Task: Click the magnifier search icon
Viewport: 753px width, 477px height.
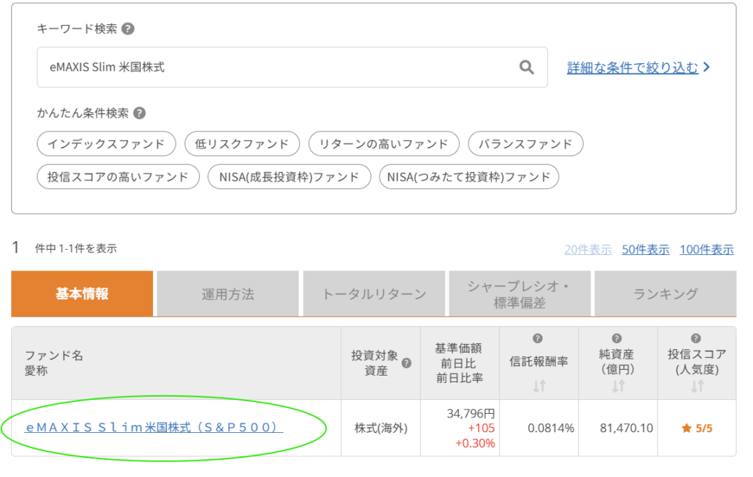Action: [527, 67]
